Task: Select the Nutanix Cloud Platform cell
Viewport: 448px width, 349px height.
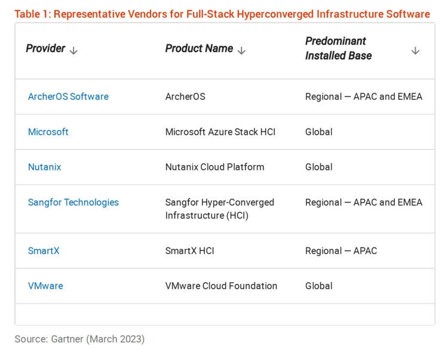Action: coord(214,167)
